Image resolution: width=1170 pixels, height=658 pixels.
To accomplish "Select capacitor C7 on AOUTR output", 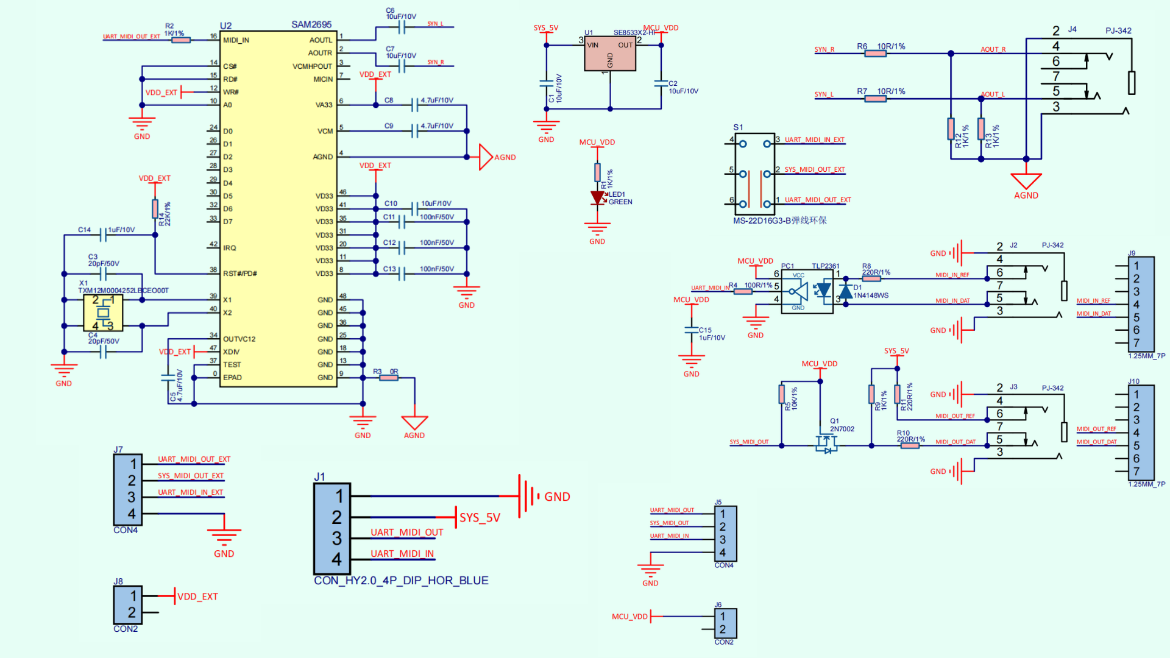I will click(402, 66).
